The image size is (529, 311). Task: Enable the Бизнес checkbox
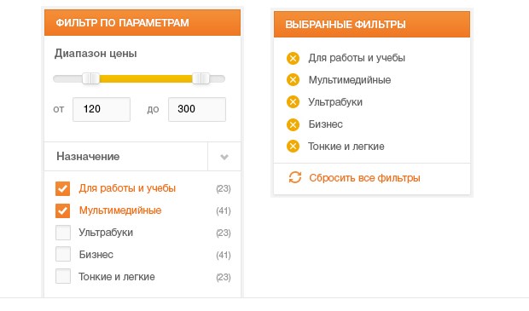63,255
